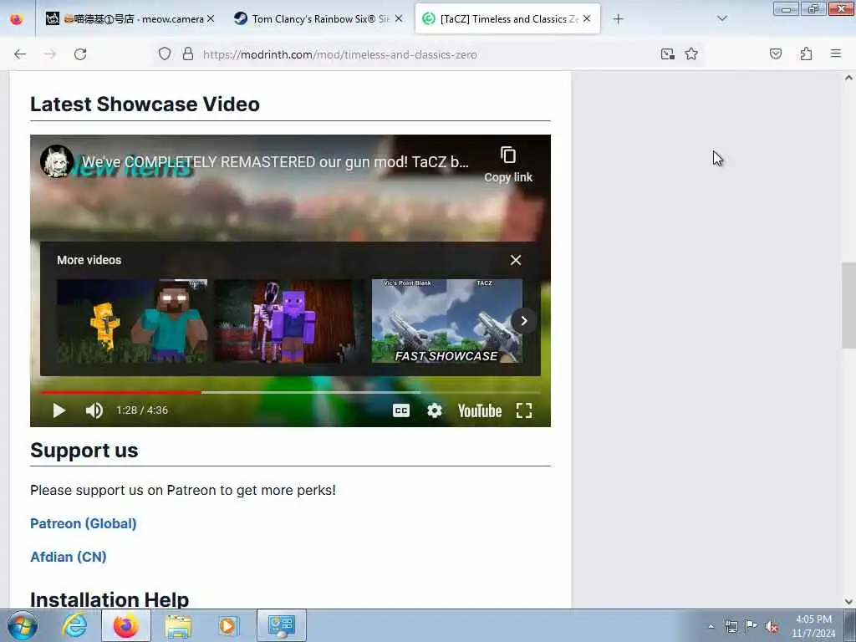Play the YouTube showcase video
The width and height of the screenshot is (856, 642).
pos(59,410)
